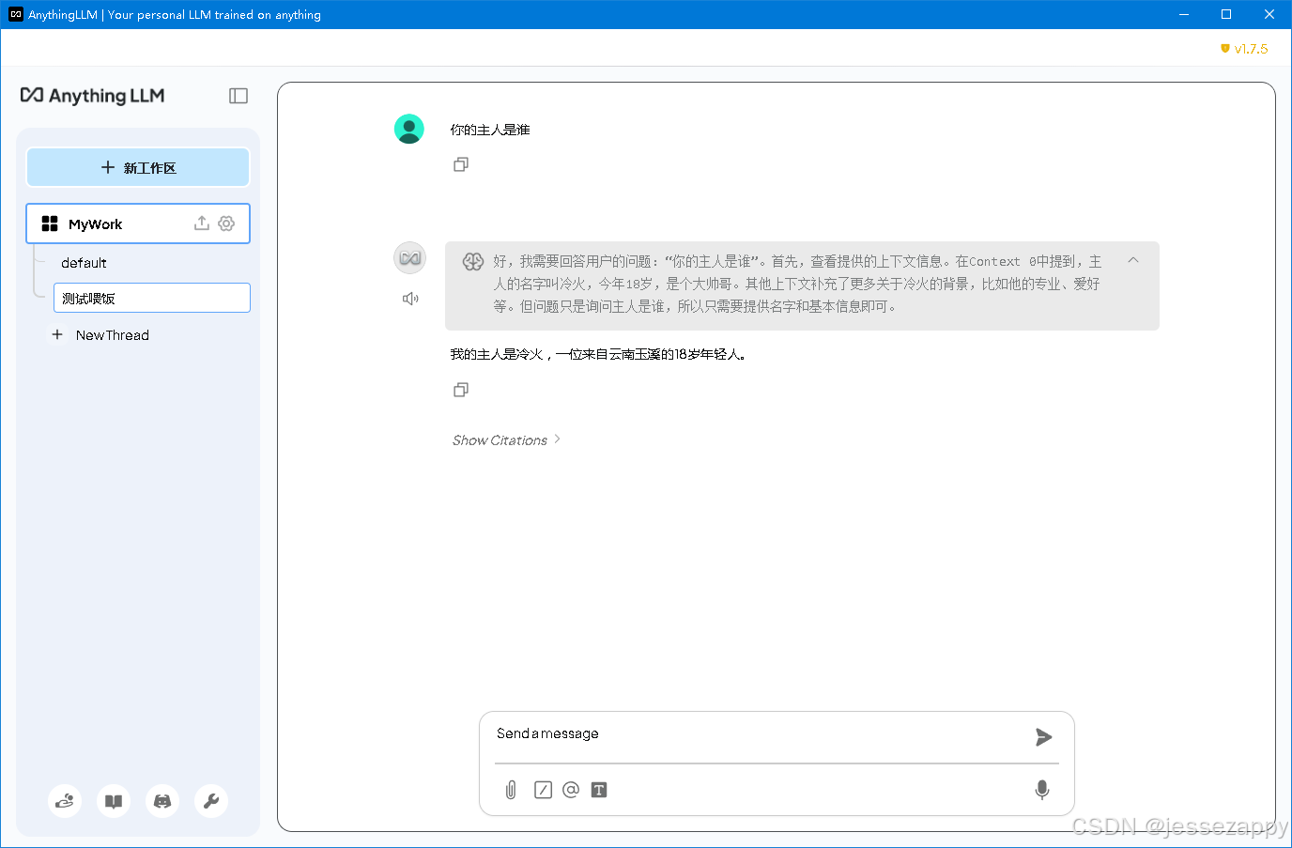Copy the assistant's reply text
Screen dimensions: 1292x848
461,390
